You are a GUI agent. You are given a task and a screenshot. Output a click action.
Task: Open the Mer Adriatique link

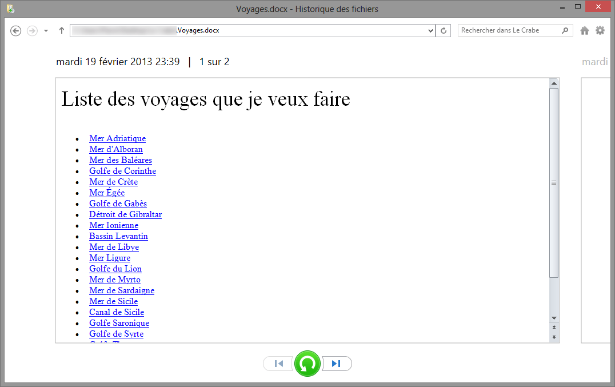click(117, 138)
